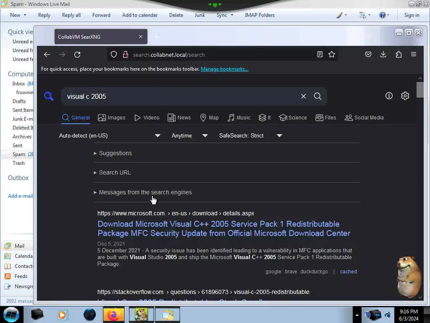Image resolution: width=430 pixels, height=323 pixels.
Task: Open the Firefox hamburger menu
Action: [414, 54]
